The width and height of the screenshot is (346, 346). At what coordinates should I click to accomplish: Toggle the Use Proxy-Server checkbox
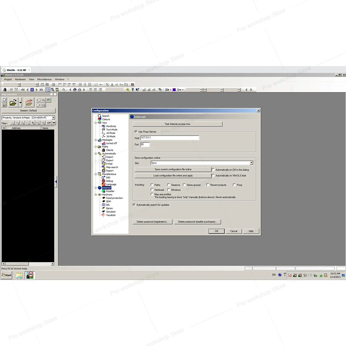136,131
